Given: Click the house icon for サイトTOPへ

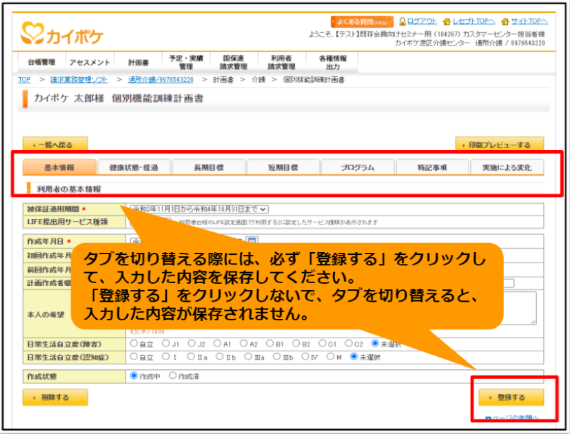Looking at the screenshot, I should tap(505, 22).
